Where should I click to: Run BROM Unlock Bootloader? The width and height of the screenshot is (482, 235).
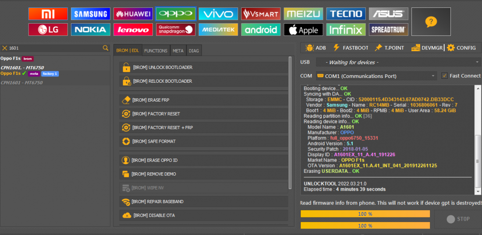203,67
